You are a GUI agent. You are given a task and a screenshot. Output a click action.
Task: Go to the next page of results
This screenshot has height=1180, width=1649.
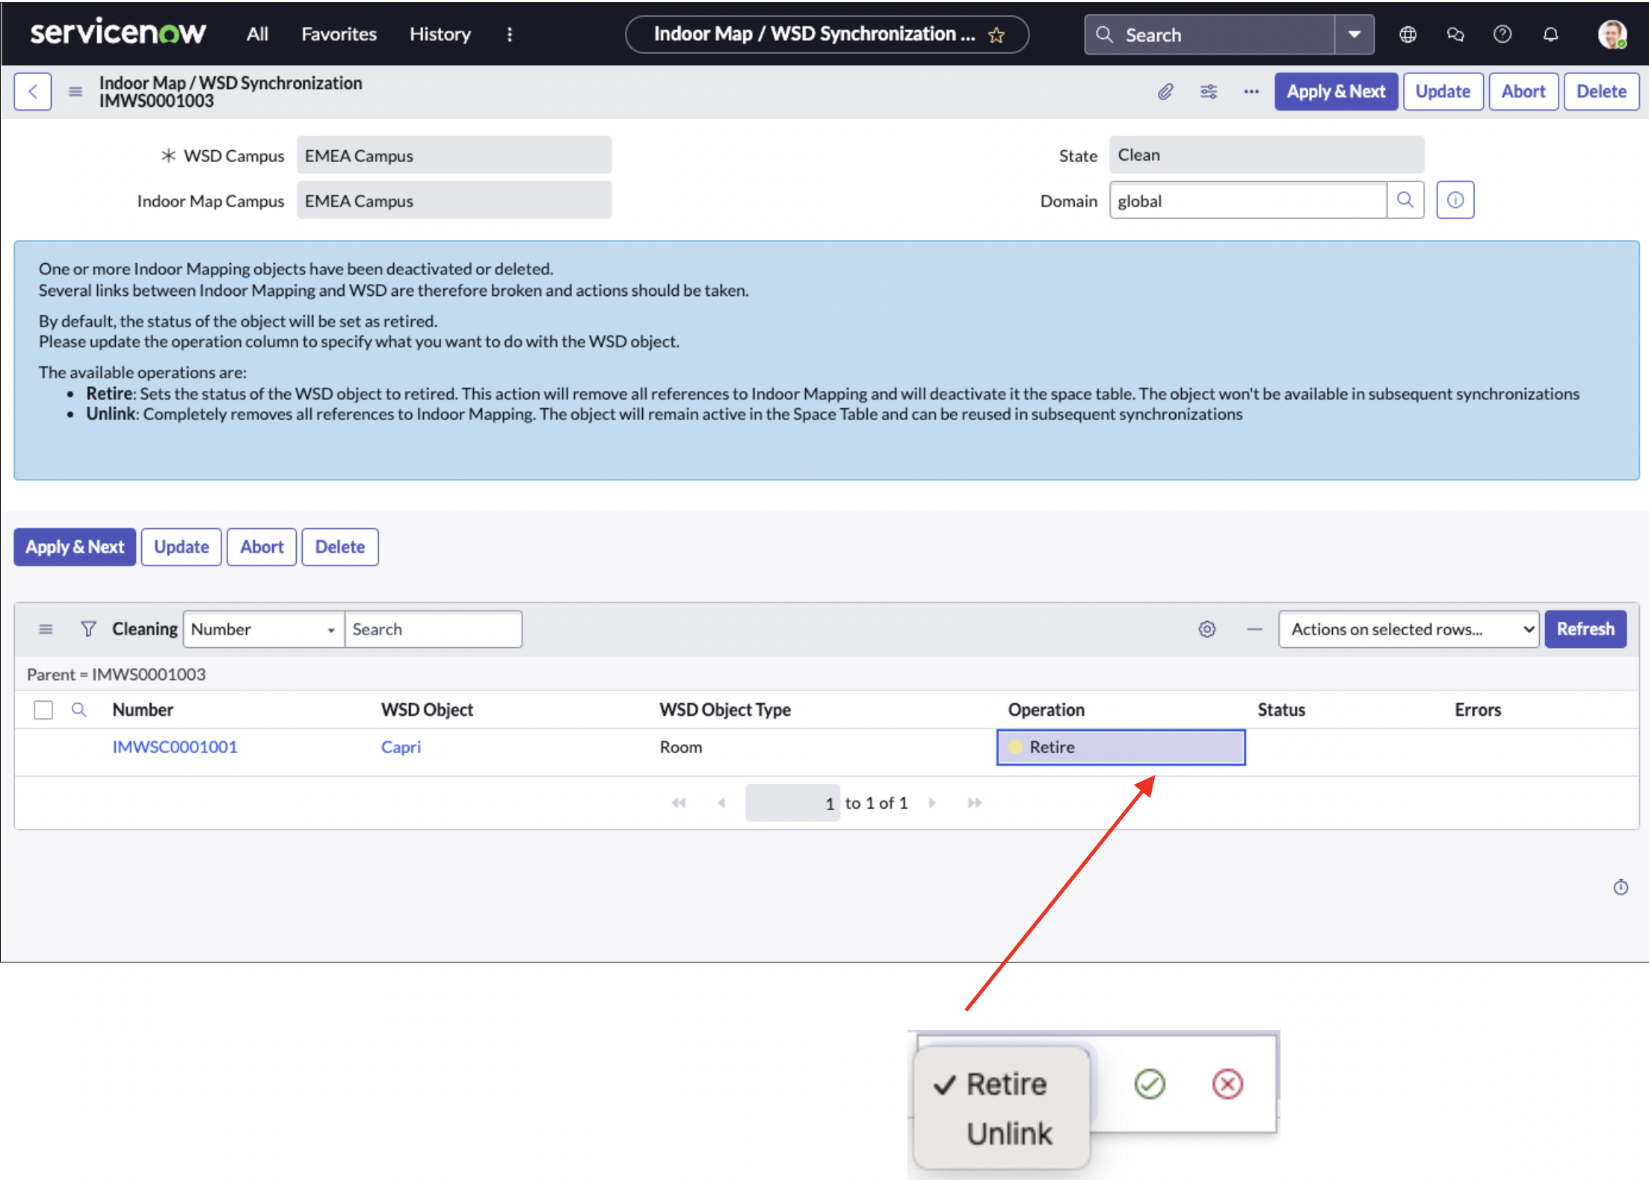click(932, 803)
